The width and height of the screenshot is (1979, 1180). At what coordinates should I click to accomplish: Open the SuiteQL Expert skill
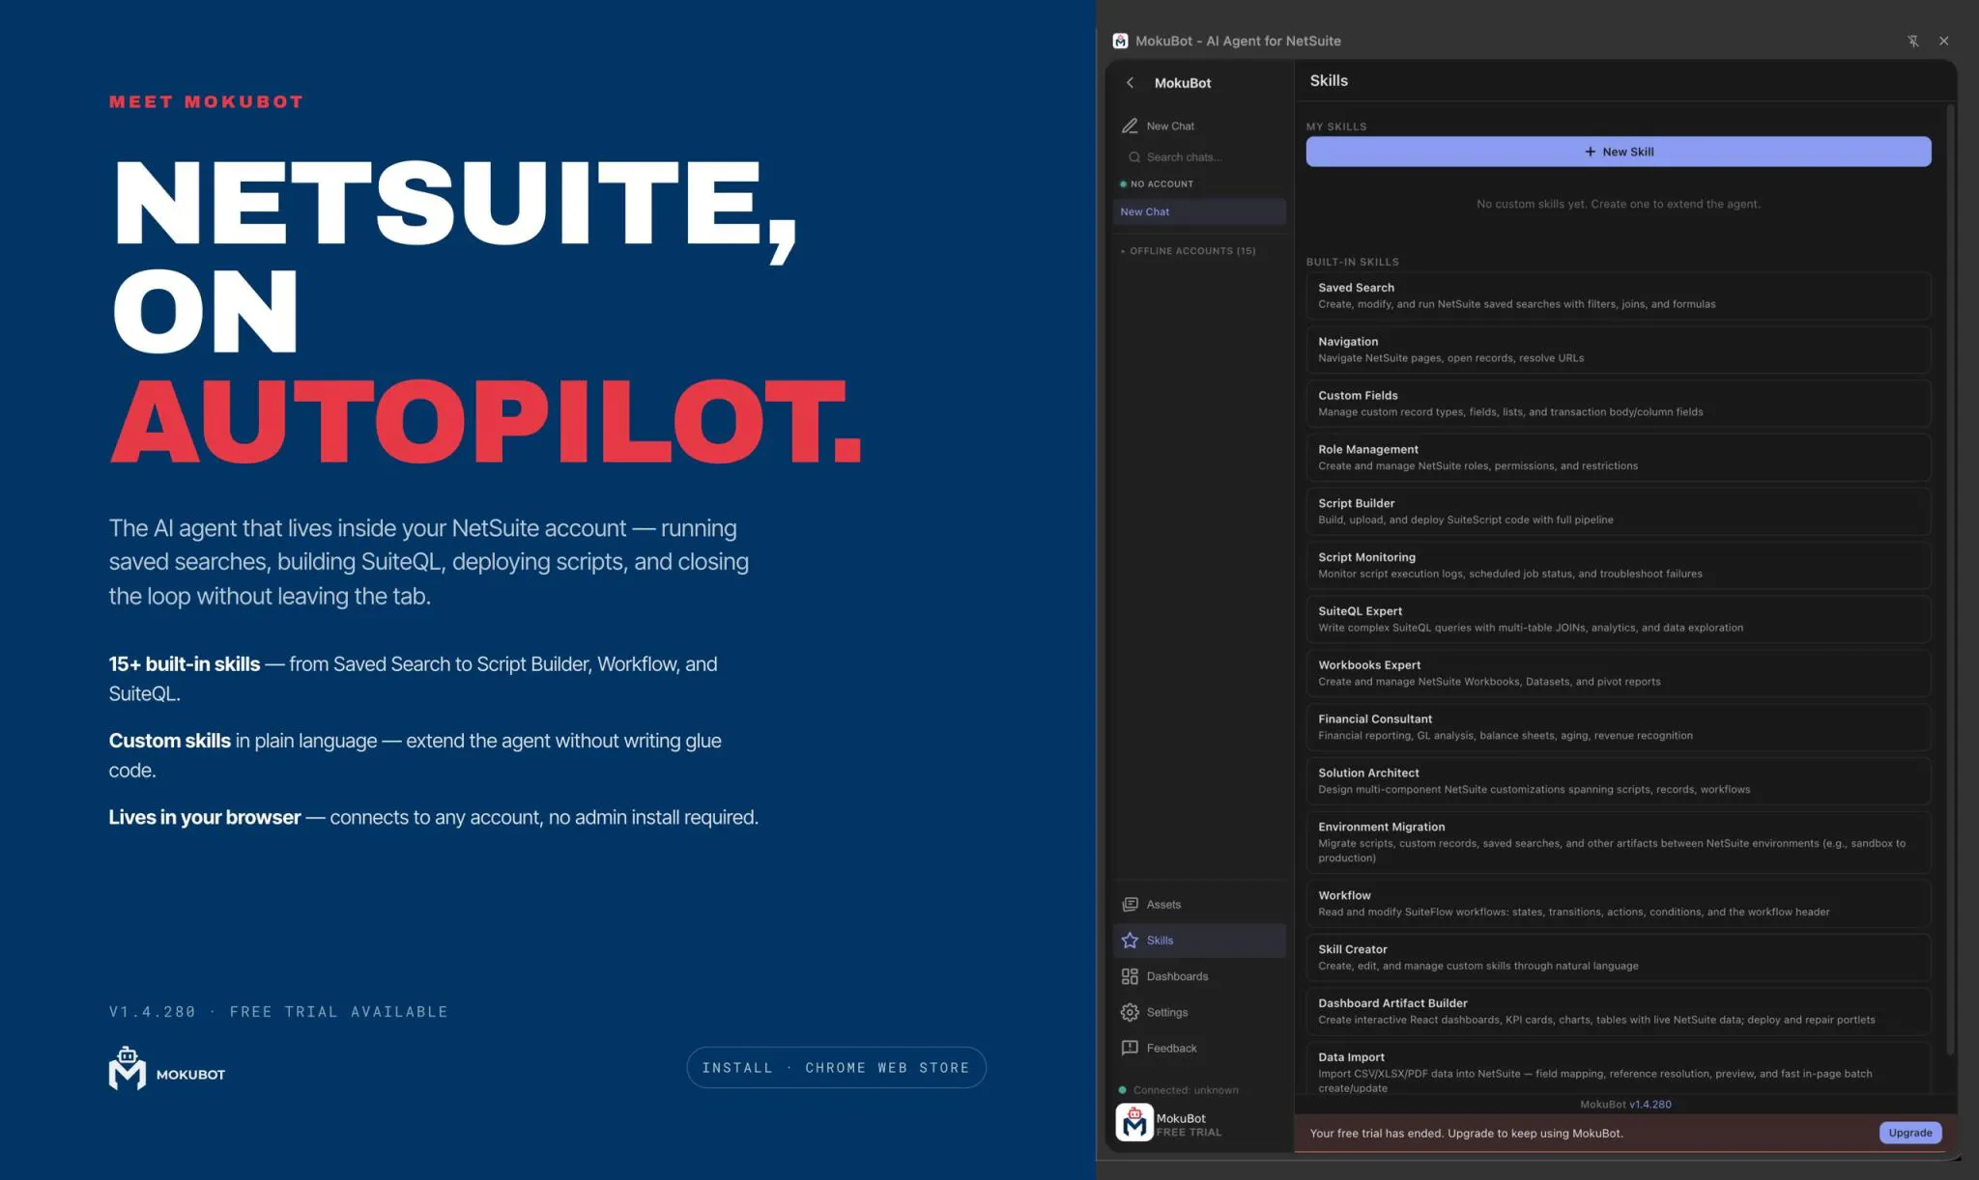coord(1619,619)
